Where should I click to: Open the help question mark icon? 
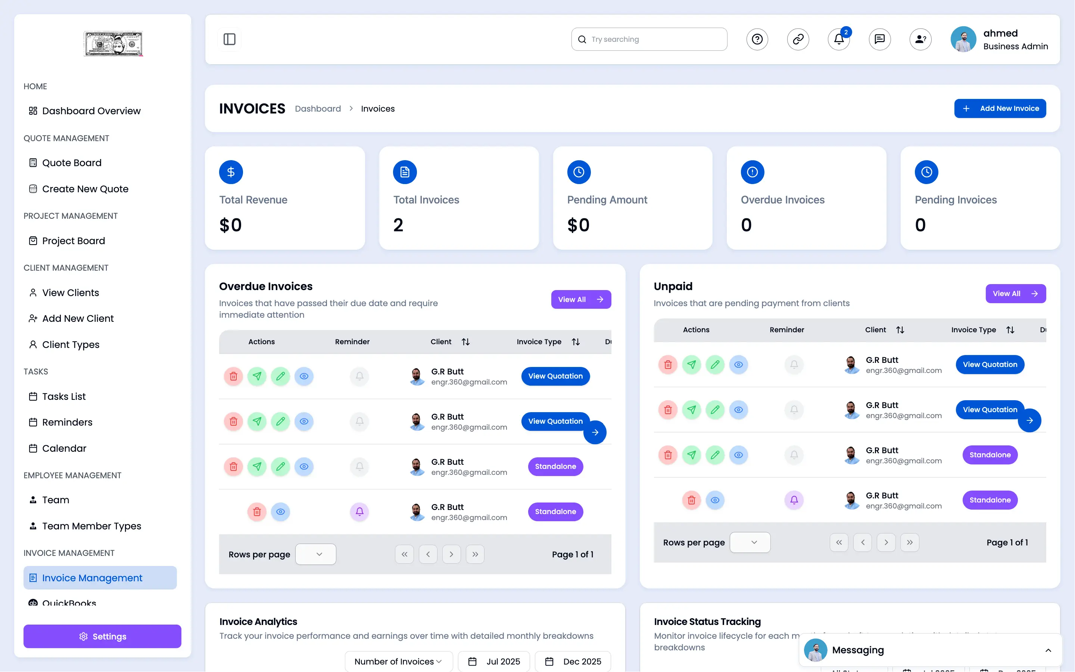pos(757,39)
